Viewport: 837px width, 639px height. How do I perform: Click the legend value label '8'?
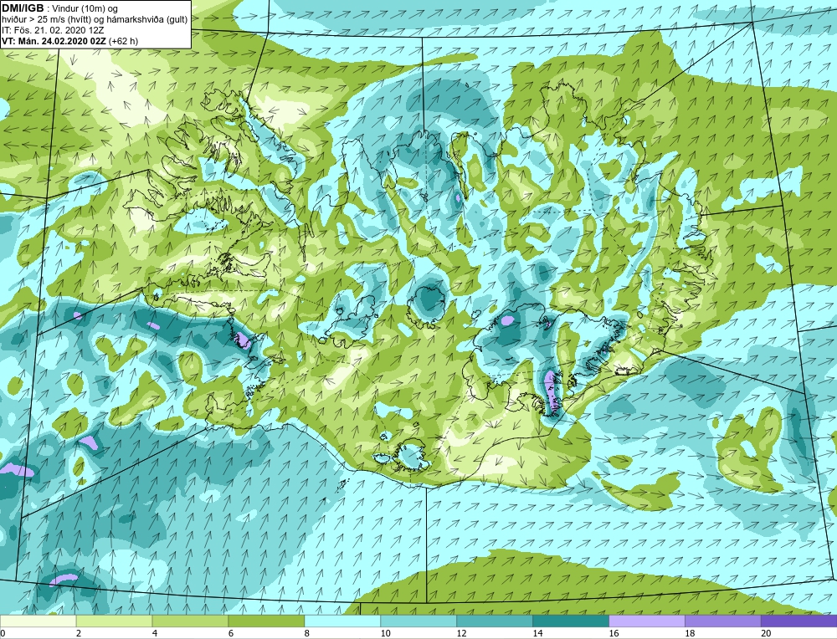click(x=307, y=633)
